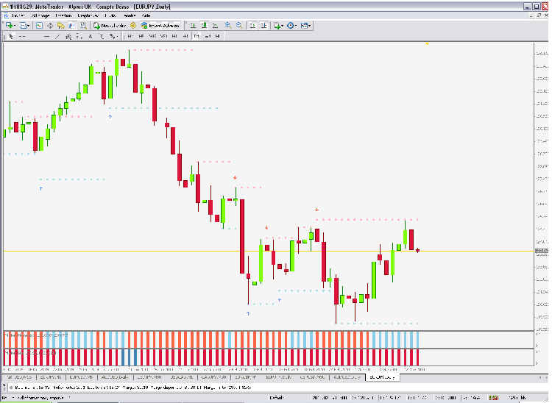Switch chart to W1 timeframe
Image resolution: width=552 pixels, height=403 pixels.
point(208,36)
